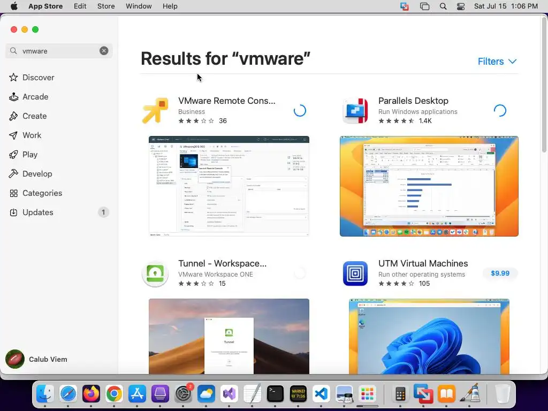Image resolution: width=548 pixels, height=411 pixels.
Task: Open the Apple menu
Action: pyautogui.click(x=14, y=6)
